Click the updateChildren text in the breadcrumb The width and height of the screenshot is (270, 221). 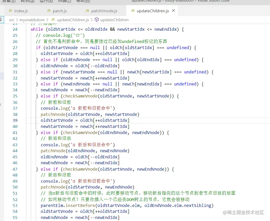[115, 20]
